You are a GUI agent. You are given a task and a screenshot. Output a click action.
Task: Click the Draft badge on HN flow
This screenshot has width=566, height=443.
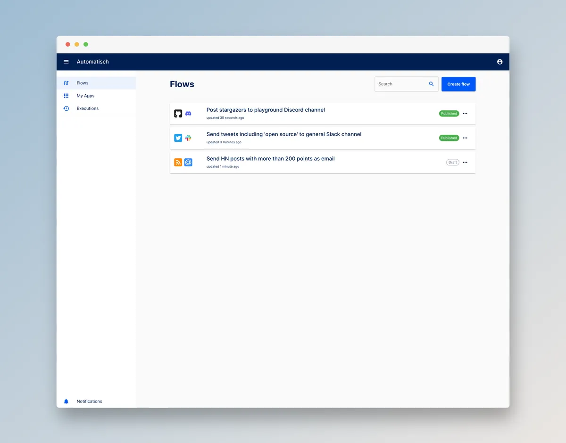pyautogui.click(x=452, y=163)
